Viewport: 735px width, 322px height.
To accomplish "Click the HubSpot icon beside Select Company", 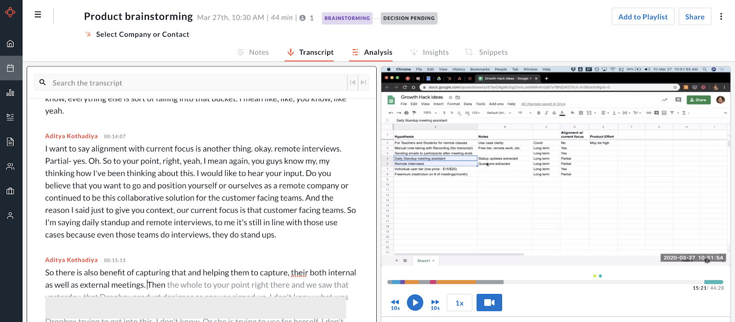I will point(88,34).
